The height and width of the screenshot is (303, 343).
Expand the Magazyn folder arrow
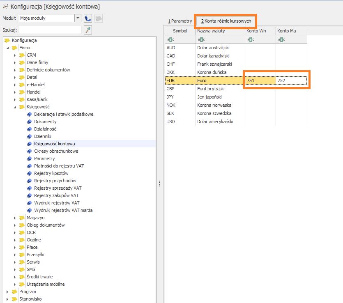pos(15,218)
